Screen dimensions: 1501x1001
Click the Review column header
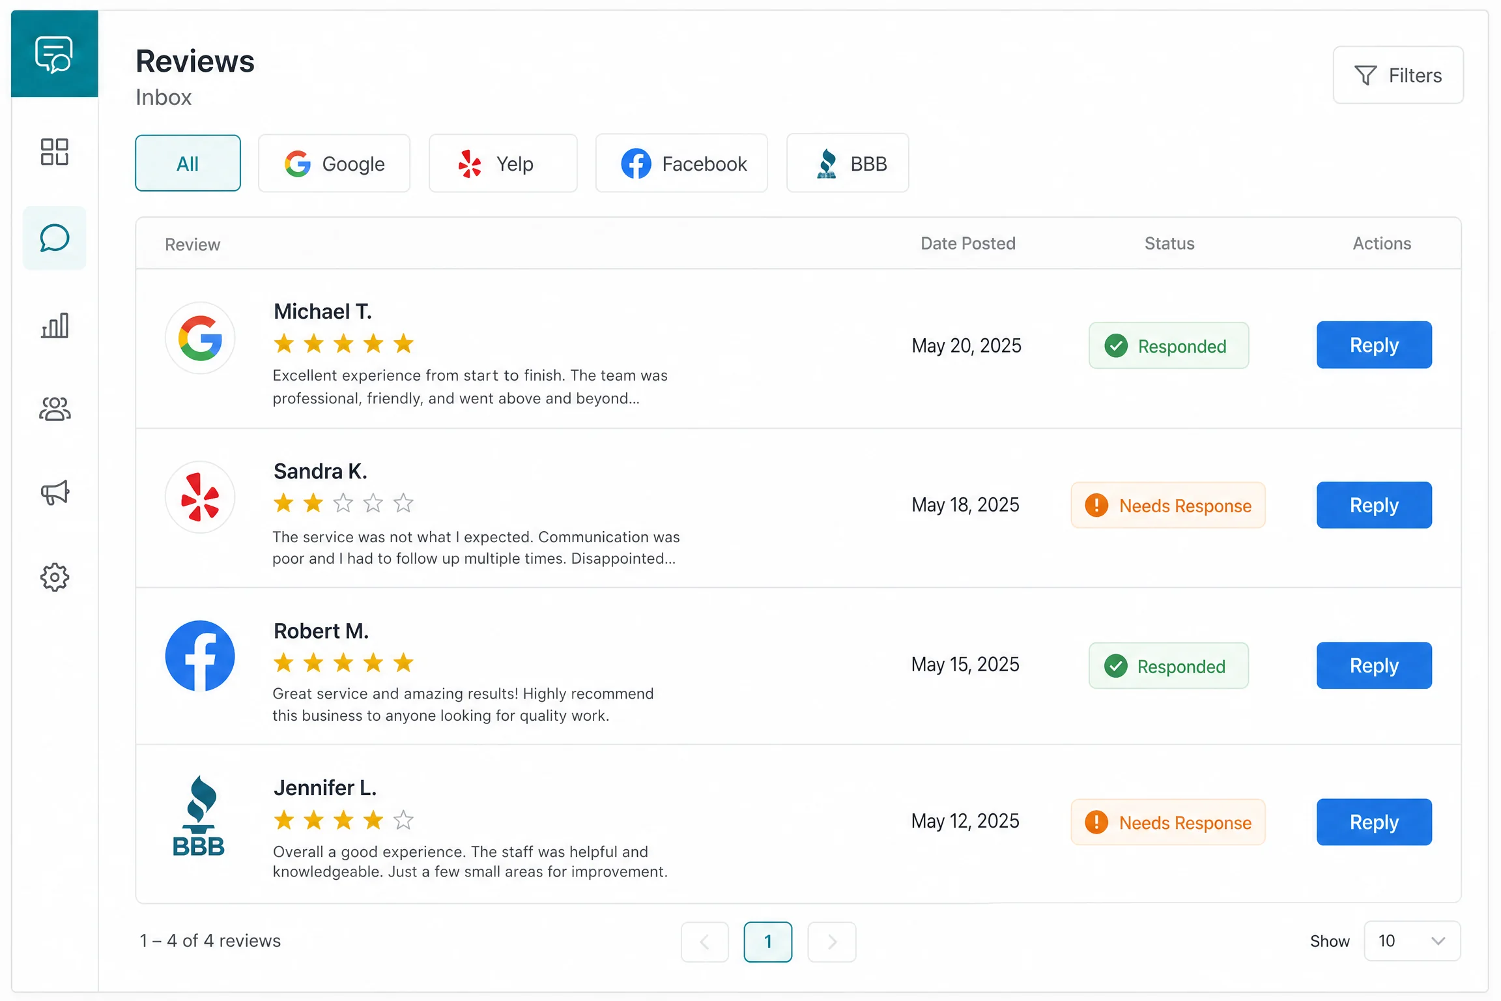pos(192,244)
